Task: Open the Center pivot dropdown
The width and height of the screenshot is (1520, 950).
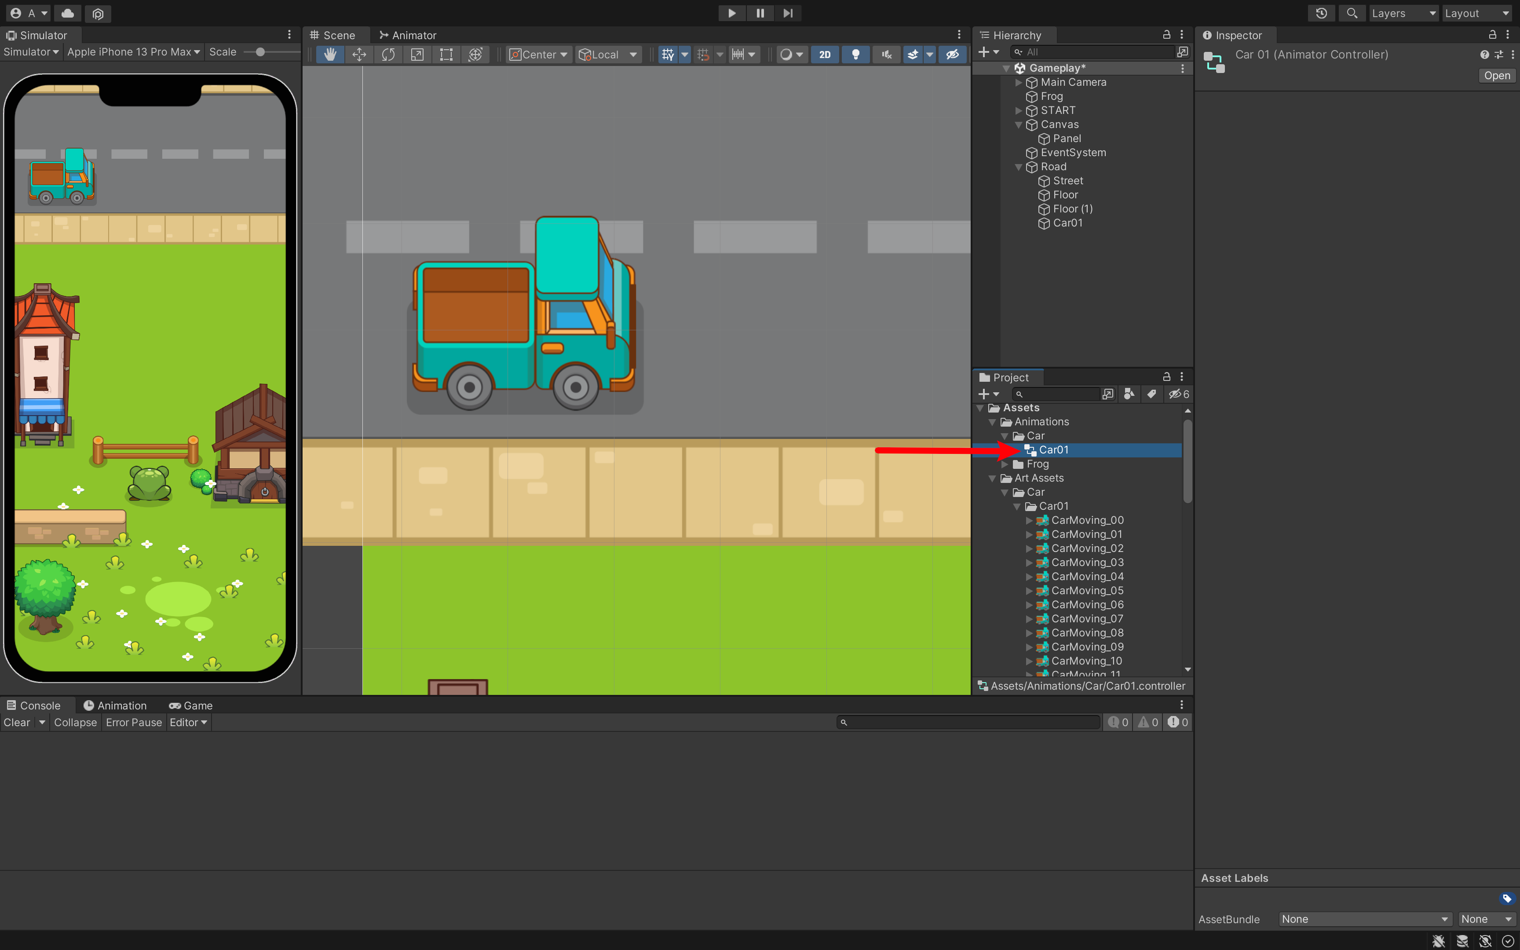Action: pyautogui.click(x=539, y=55)
